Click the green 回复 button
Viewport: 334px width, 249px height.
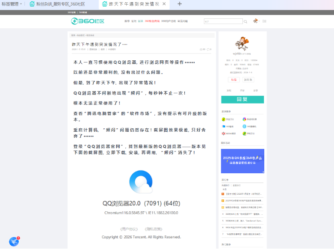tap(242, 99)
